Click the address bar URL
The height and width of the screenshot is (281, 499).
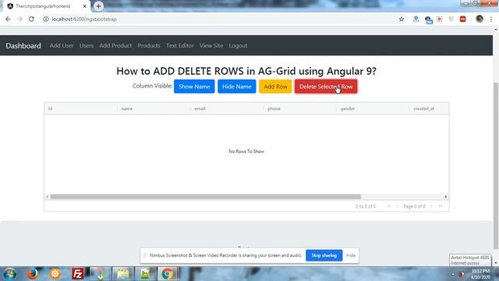(x=84, y=19)
